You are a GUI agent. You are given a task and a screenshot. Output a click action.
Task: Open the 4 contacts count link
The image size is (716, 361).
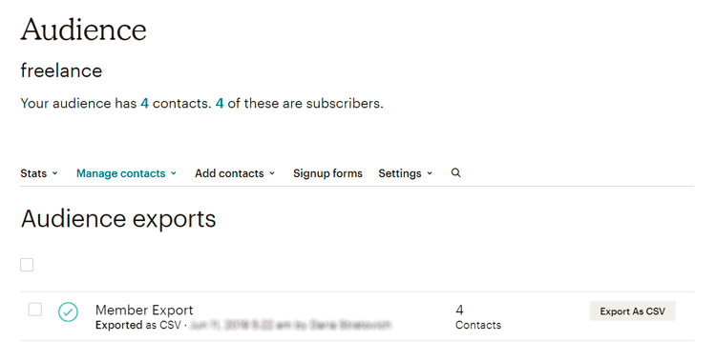(144, 104)
